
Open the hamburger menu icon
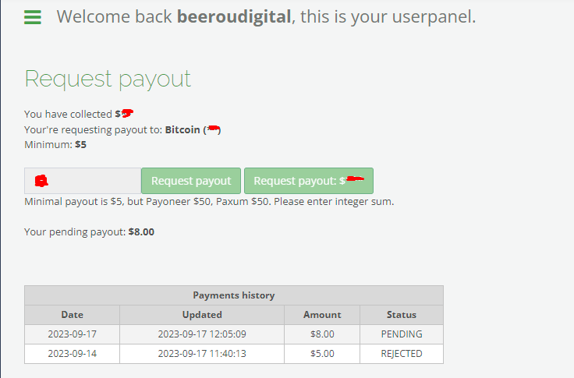33,17
